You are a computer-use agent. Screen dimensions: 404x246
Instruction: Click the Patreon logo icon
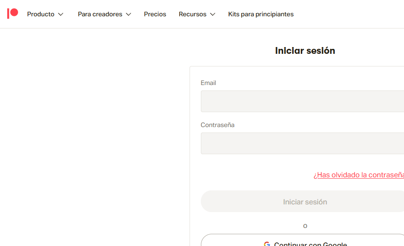pos(13,14)
